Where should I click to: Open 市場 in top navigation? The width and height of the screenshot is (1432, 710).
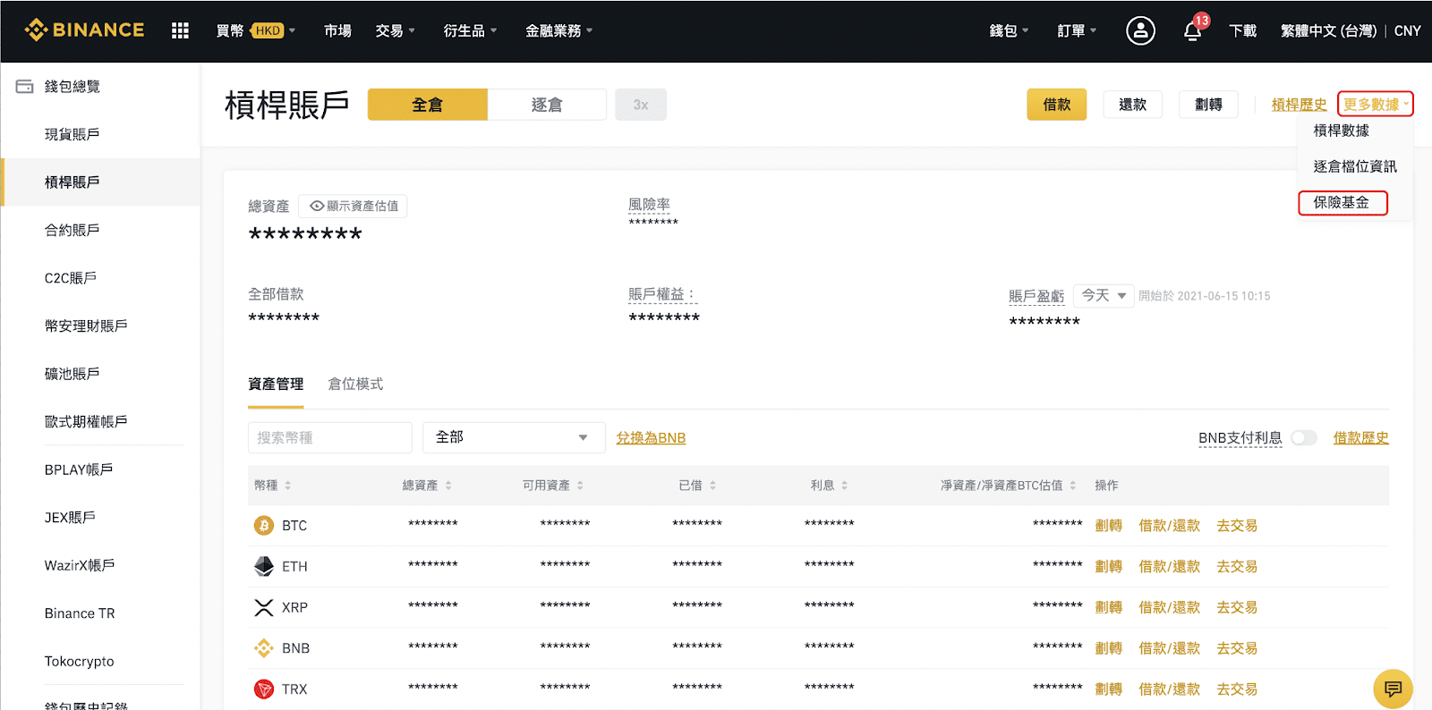(x=337, y=30)
